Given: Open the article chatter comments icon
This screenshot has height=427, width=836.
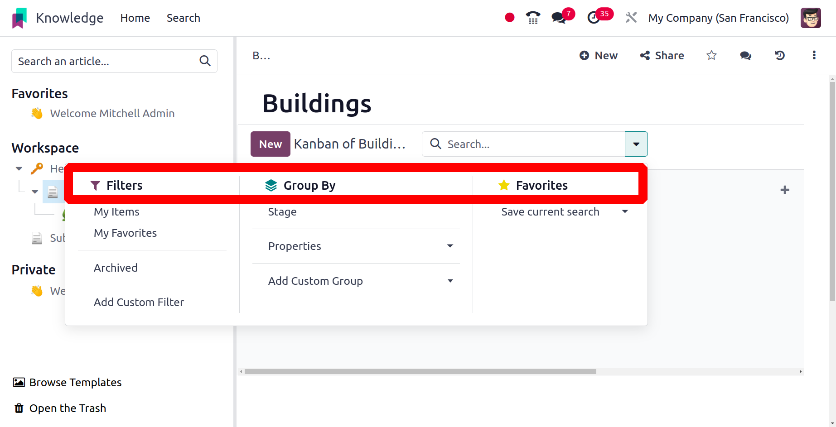Looking at the screenshot, I should coord(745,55).
